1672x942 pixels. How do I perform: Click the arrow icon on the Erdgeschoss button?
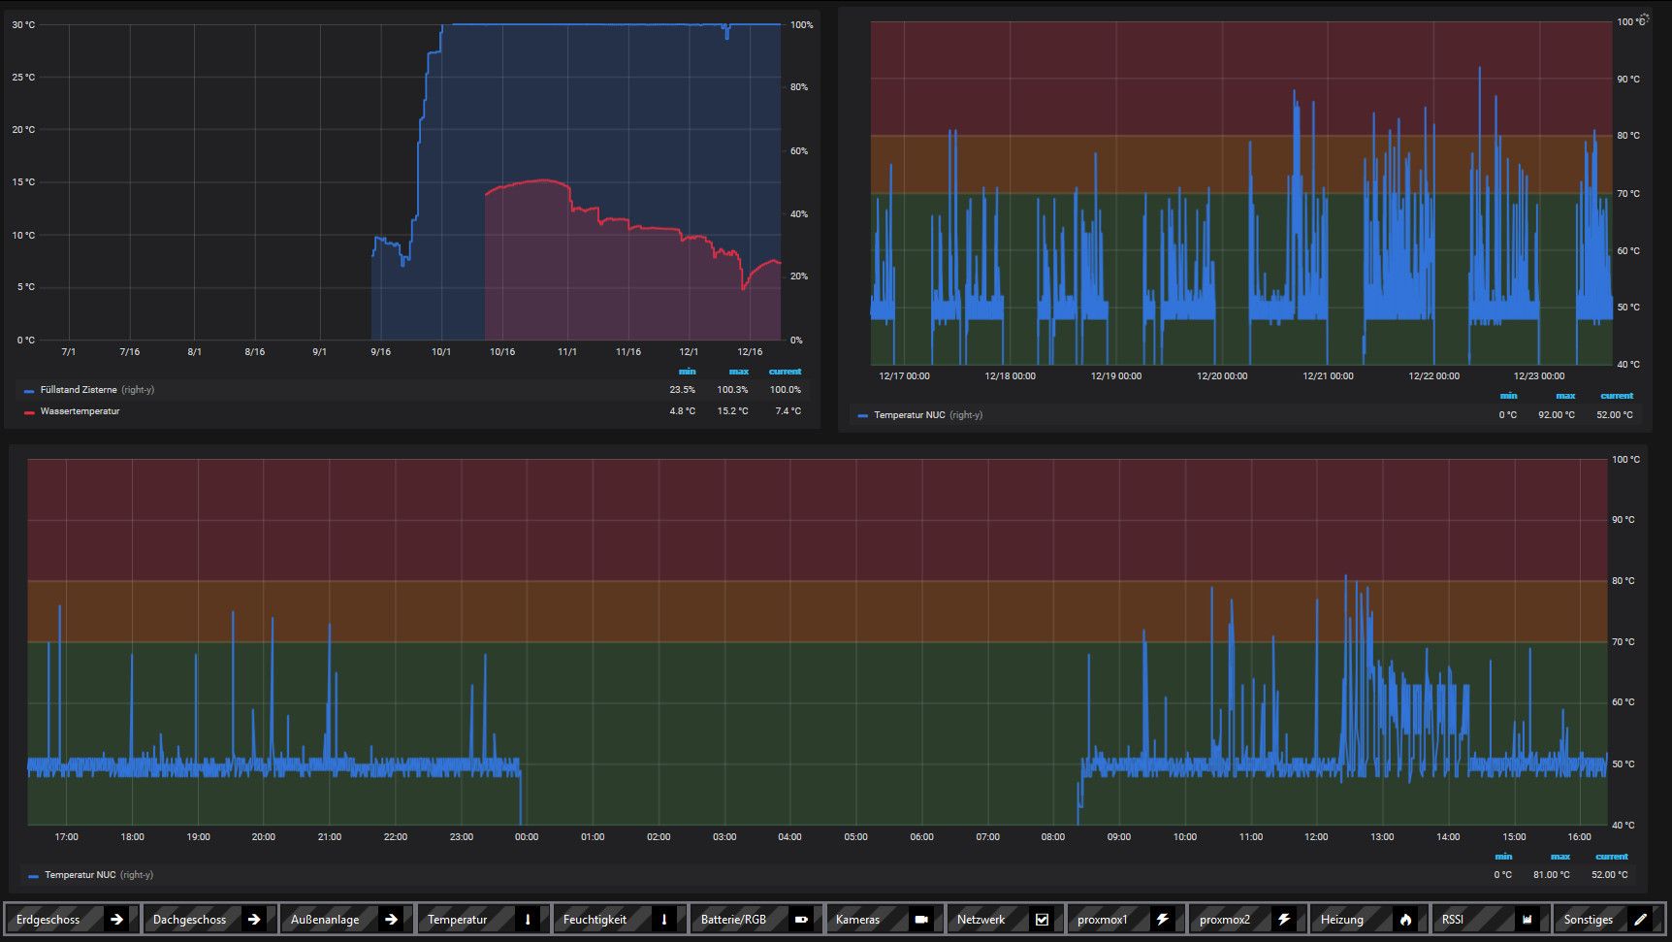click(x=116, y=919)
